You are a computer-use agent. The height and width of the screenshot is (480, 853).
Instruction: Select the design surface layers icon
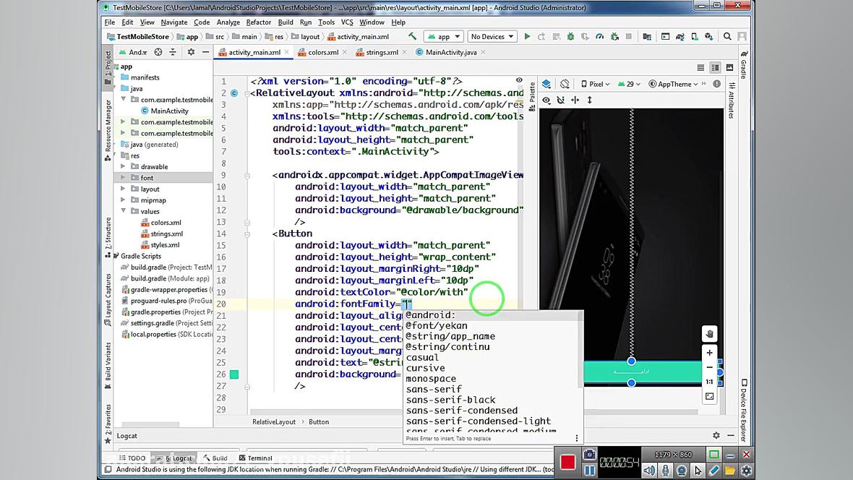point(546,84)
